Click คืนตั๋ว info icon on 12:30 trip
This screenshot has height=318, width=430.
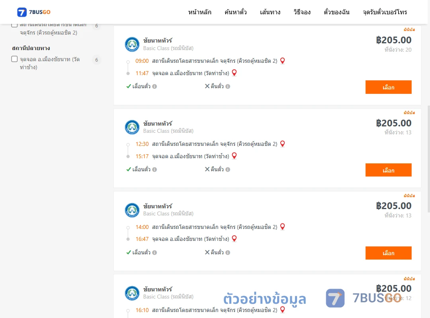pyautogui.click(x=228, y=170)
